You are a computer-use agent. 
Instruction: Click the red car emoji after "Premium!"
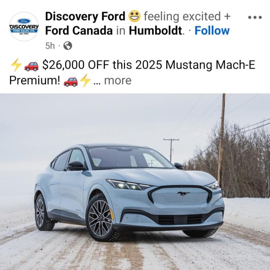tap(71, 82)
